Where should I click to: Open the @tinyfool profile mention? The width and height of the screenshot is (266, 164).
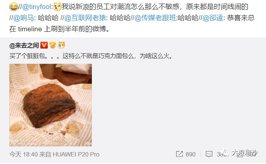[x=37, y=7]
